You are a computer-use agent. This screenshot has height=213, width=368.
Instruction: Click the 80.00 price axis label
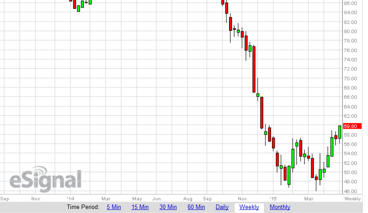click(350, 31)
